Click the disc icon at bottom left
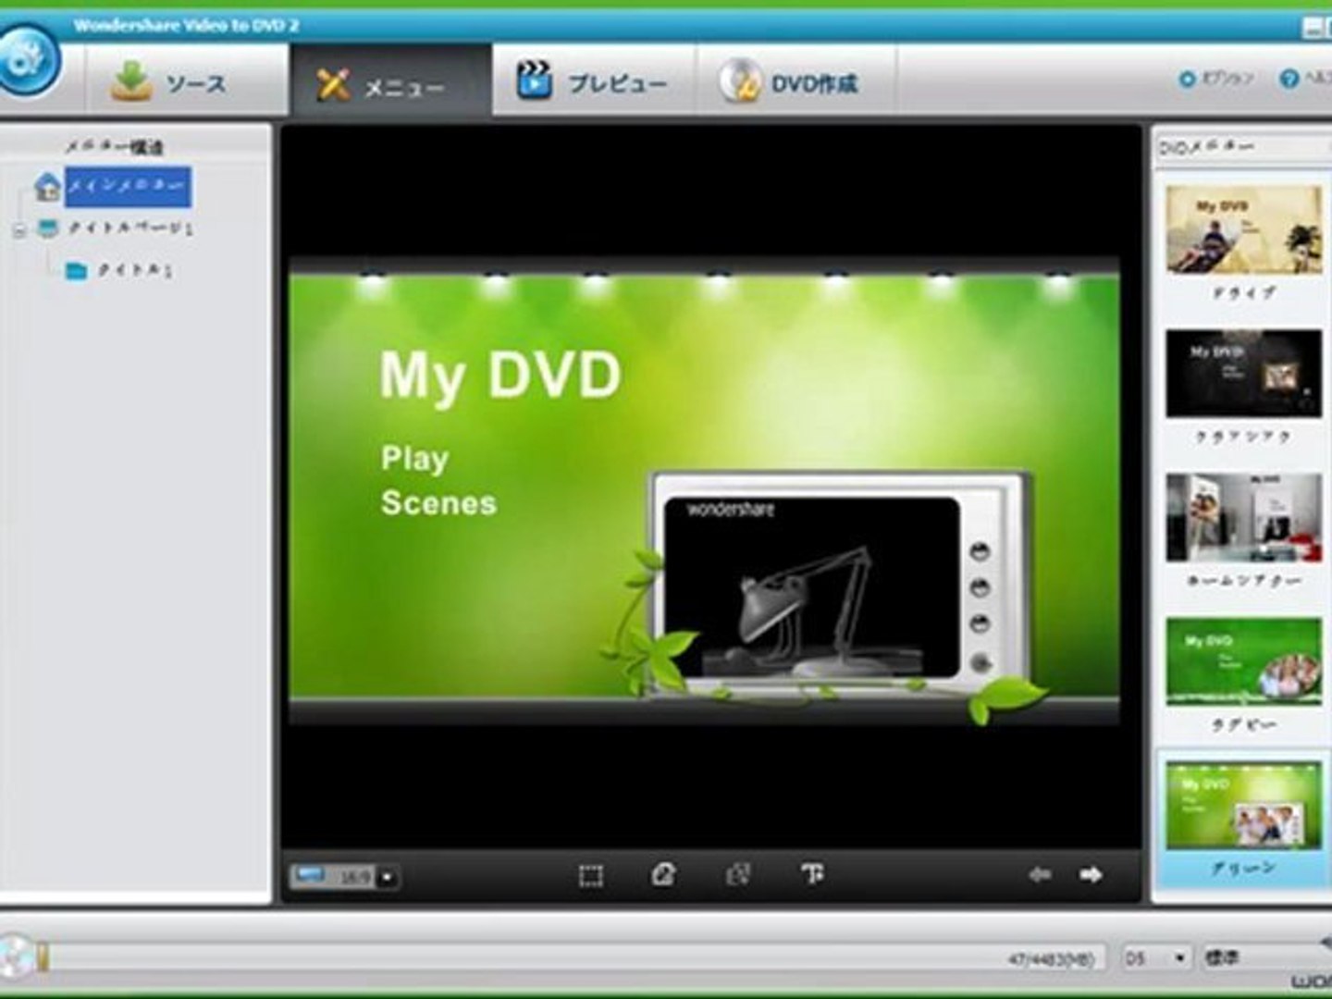The image size is (1332, 999). coord(17,956)
